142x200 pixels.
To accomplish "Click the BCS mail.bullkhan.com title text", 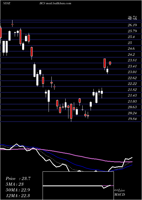I will (55, 3).
